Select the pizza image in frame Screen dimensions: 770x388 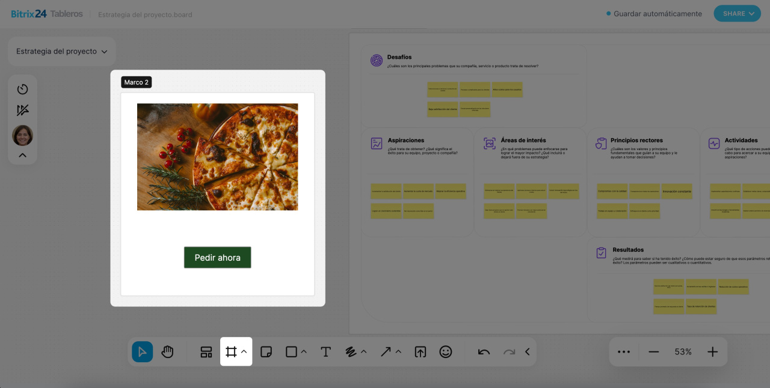click(217, 157)
